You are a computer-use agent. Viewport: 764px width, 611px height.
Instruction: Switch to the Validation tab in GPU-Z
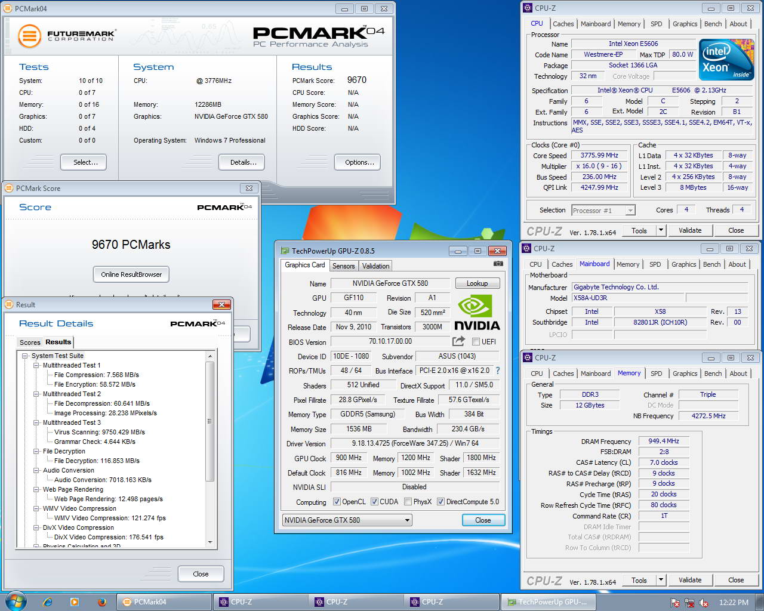[375, 266]
